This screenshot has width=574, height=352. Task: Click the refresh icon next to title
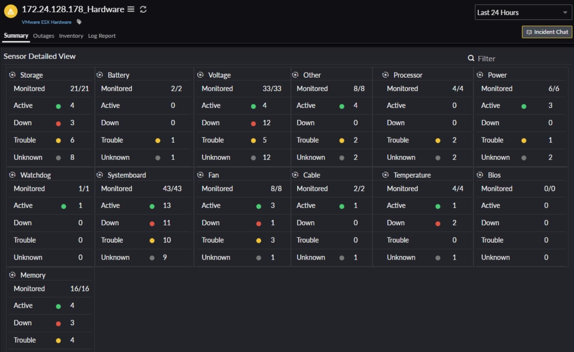click(x=143, y=9)
